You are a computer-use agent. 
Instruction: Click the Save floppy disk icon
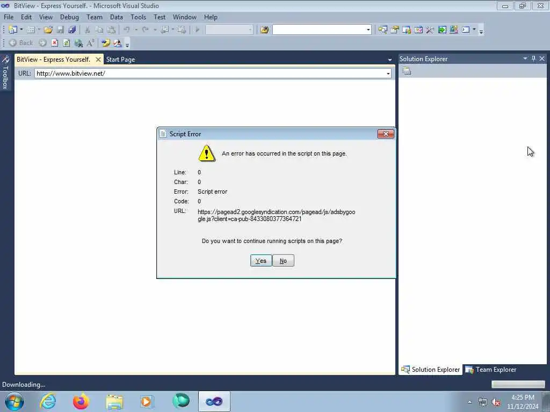60,30
